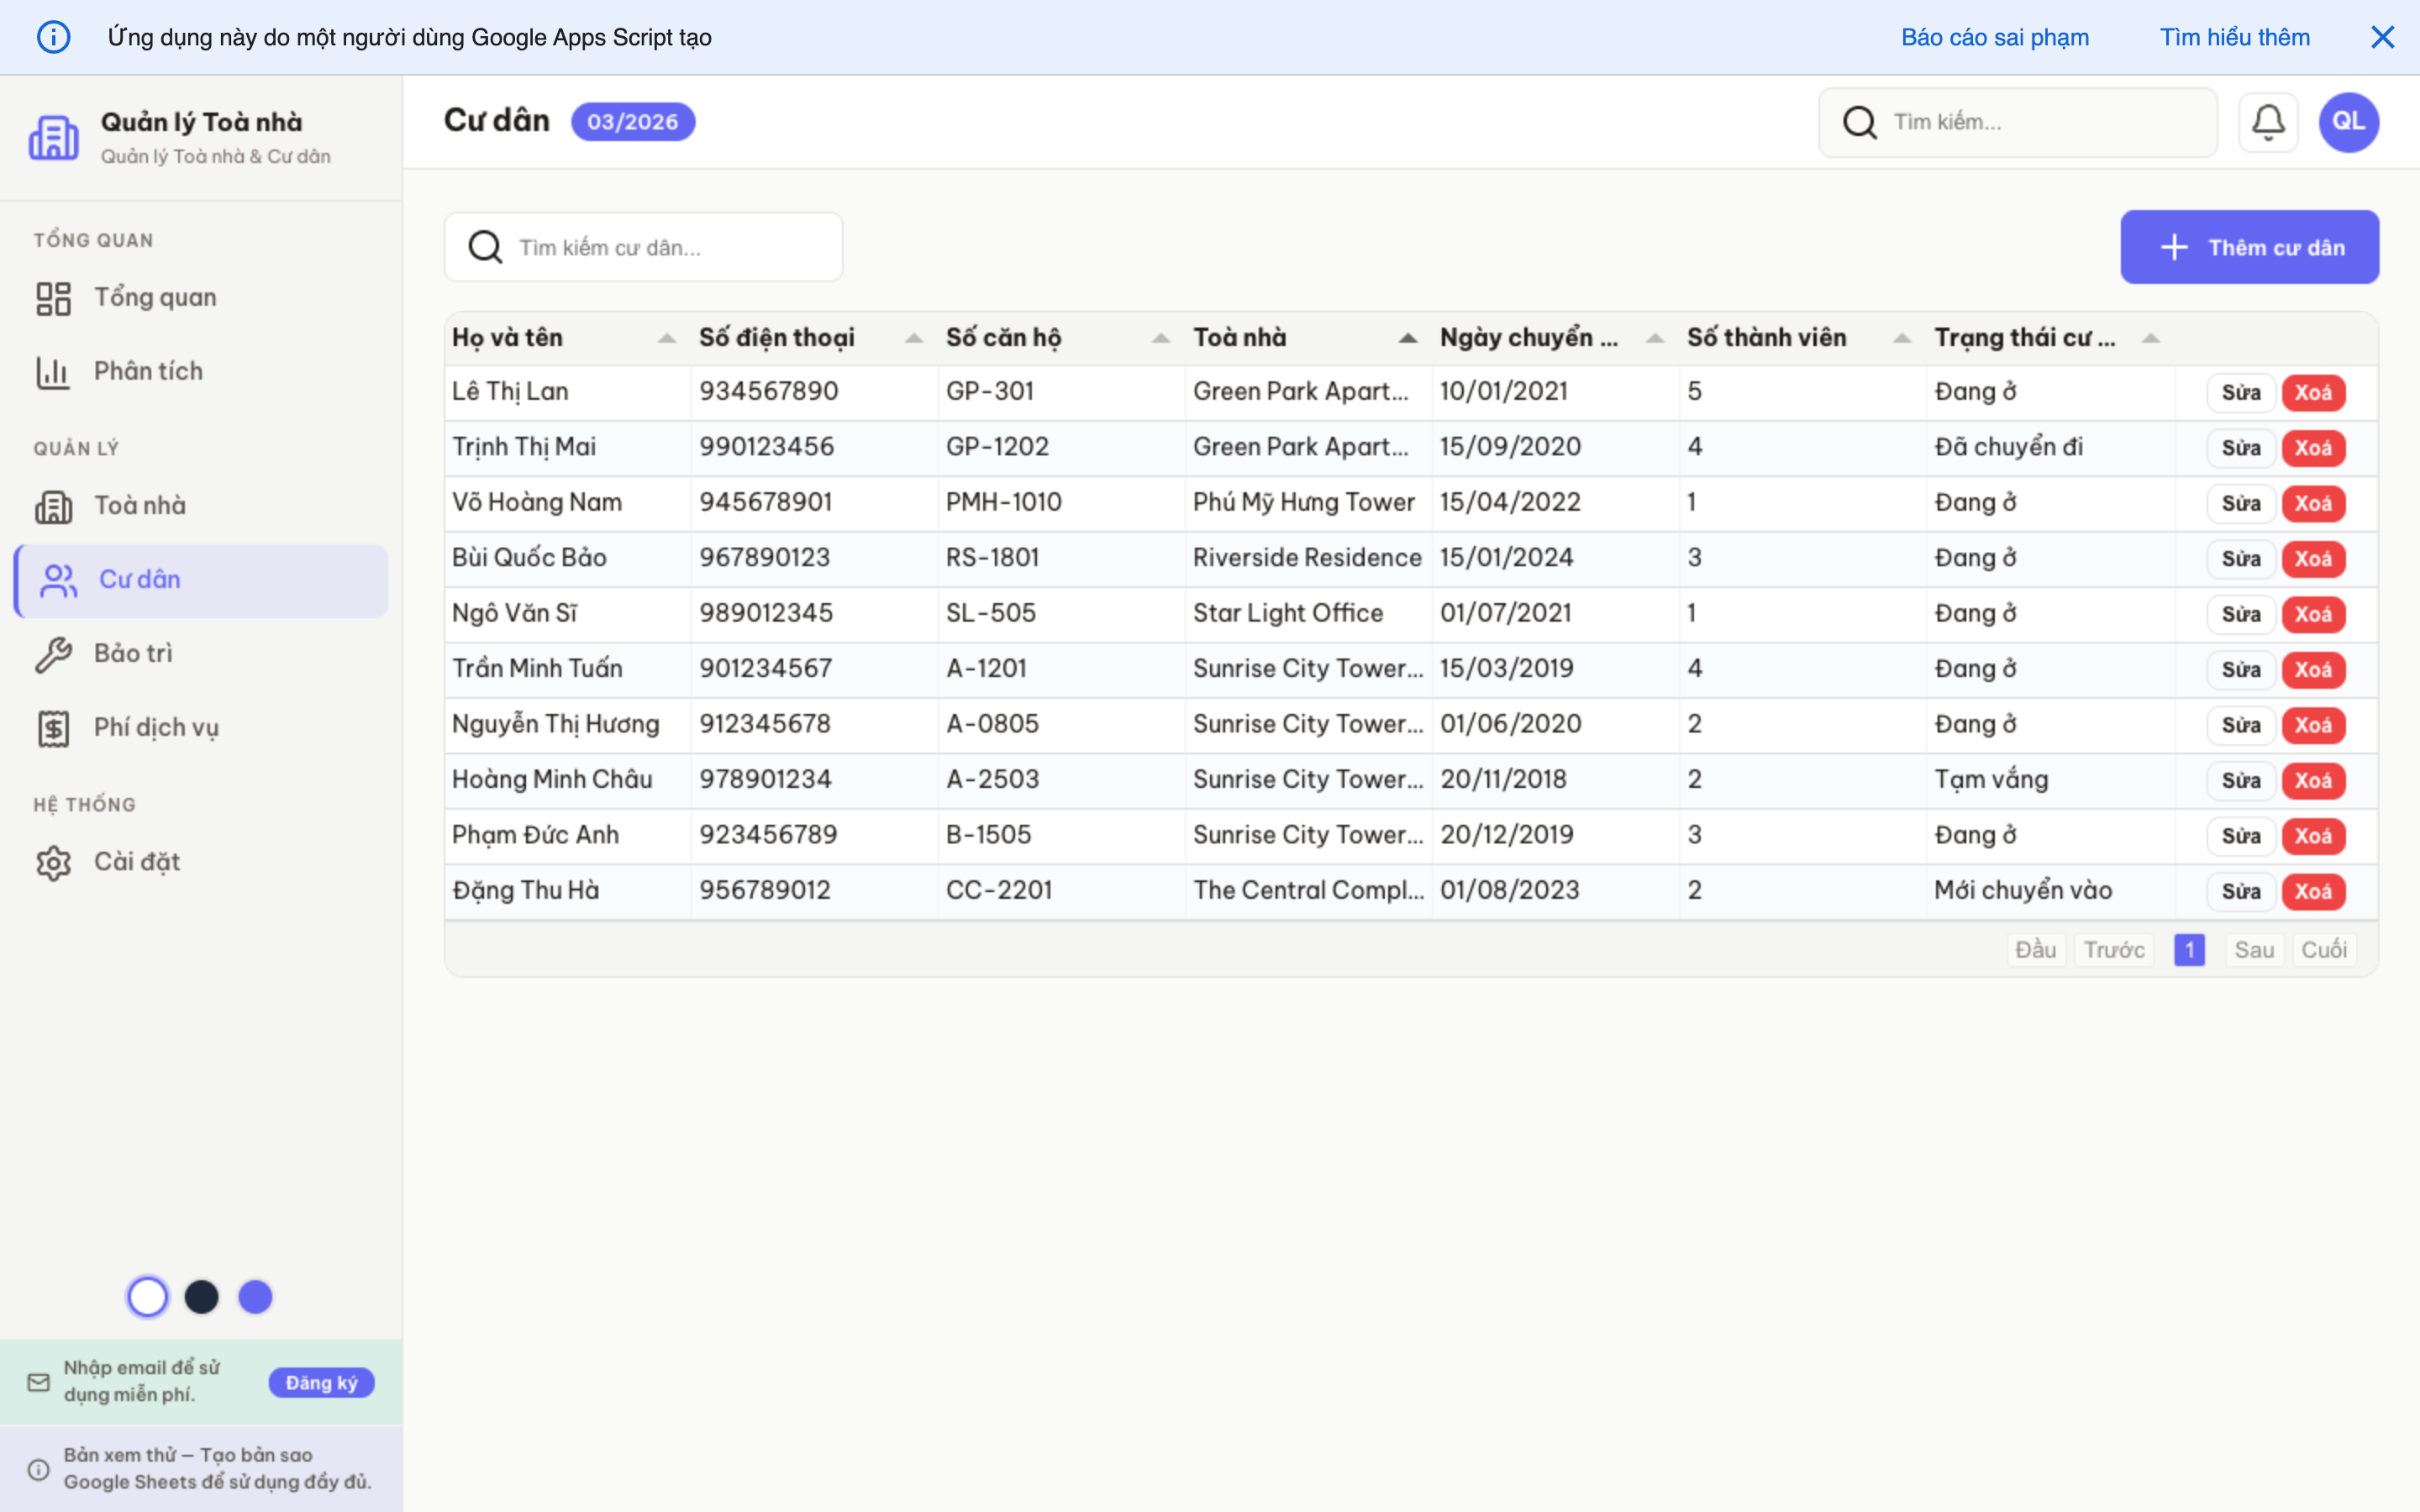Image resolution: width=2420 pixels, height=1512 pixels.
Task: Open Cài đặt gear settings
Action: click(x=54, y=862)
